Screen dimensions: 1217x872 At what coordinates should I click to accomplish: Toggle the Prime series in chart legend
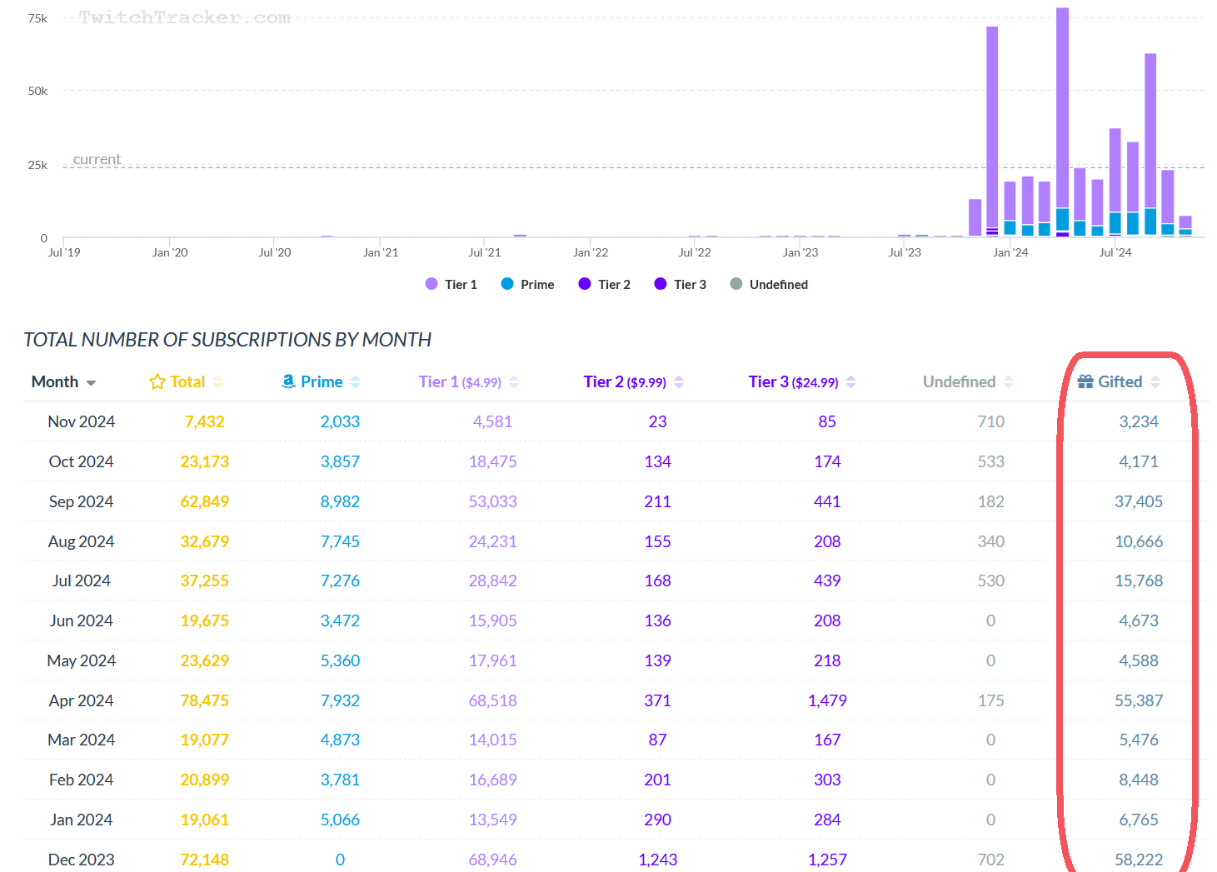pos(527,284)
